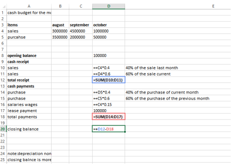Click the 'items' header cell
The width and height of the screenshot is (231, 164).
[x=29, y=25]
